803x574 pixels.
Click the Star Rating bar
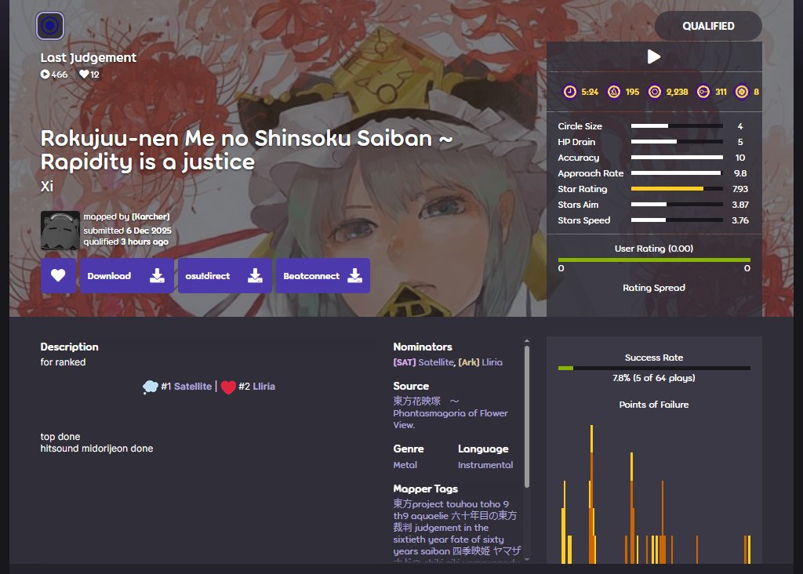[x=677, y=189]
